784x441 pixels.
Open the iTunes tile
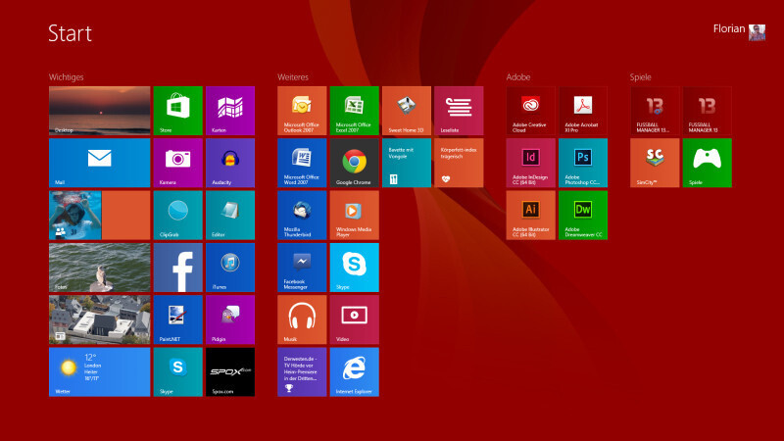coord(230,268)
